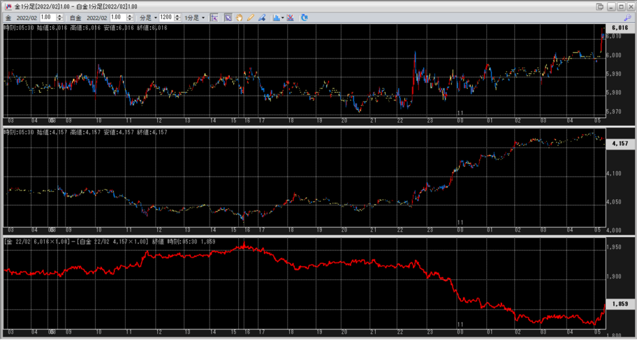Expand the indicator icon's dropdown arrow
This screenshot has height=340, width=637.
(x=283, y=17)
